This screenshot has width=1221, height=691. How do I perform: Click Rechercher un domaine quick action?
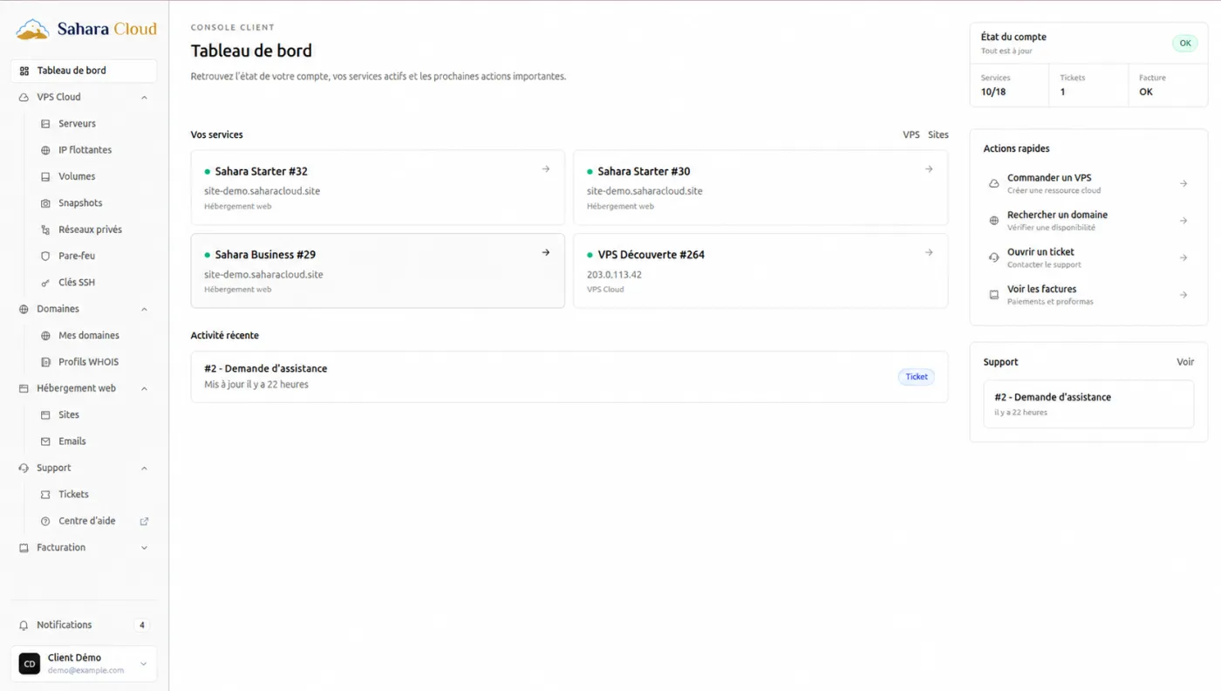1088,221
